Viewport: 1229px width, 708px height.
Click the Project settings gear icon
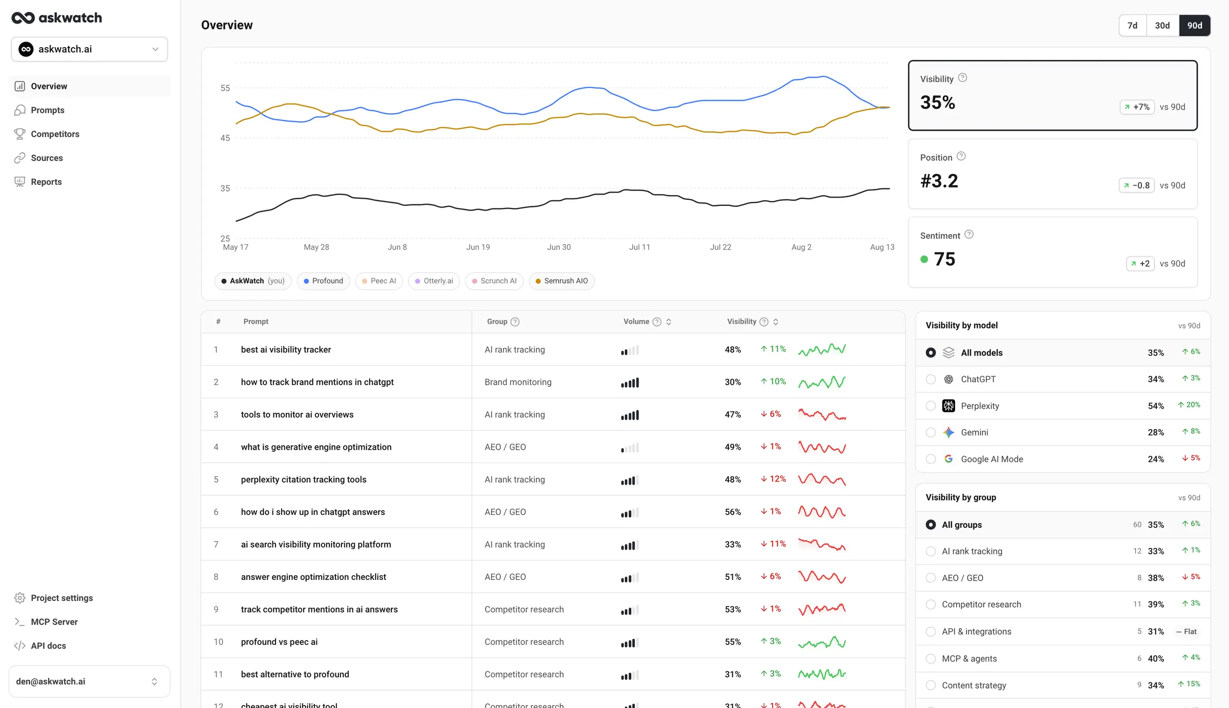point(19,598)
